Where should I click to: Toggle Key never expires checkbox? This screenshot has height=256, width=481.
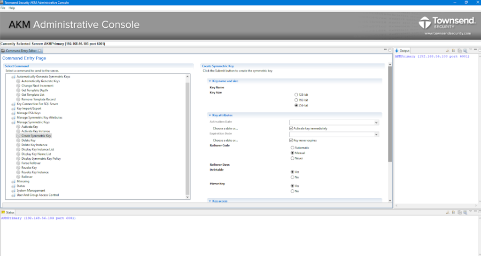pos(291,140)
